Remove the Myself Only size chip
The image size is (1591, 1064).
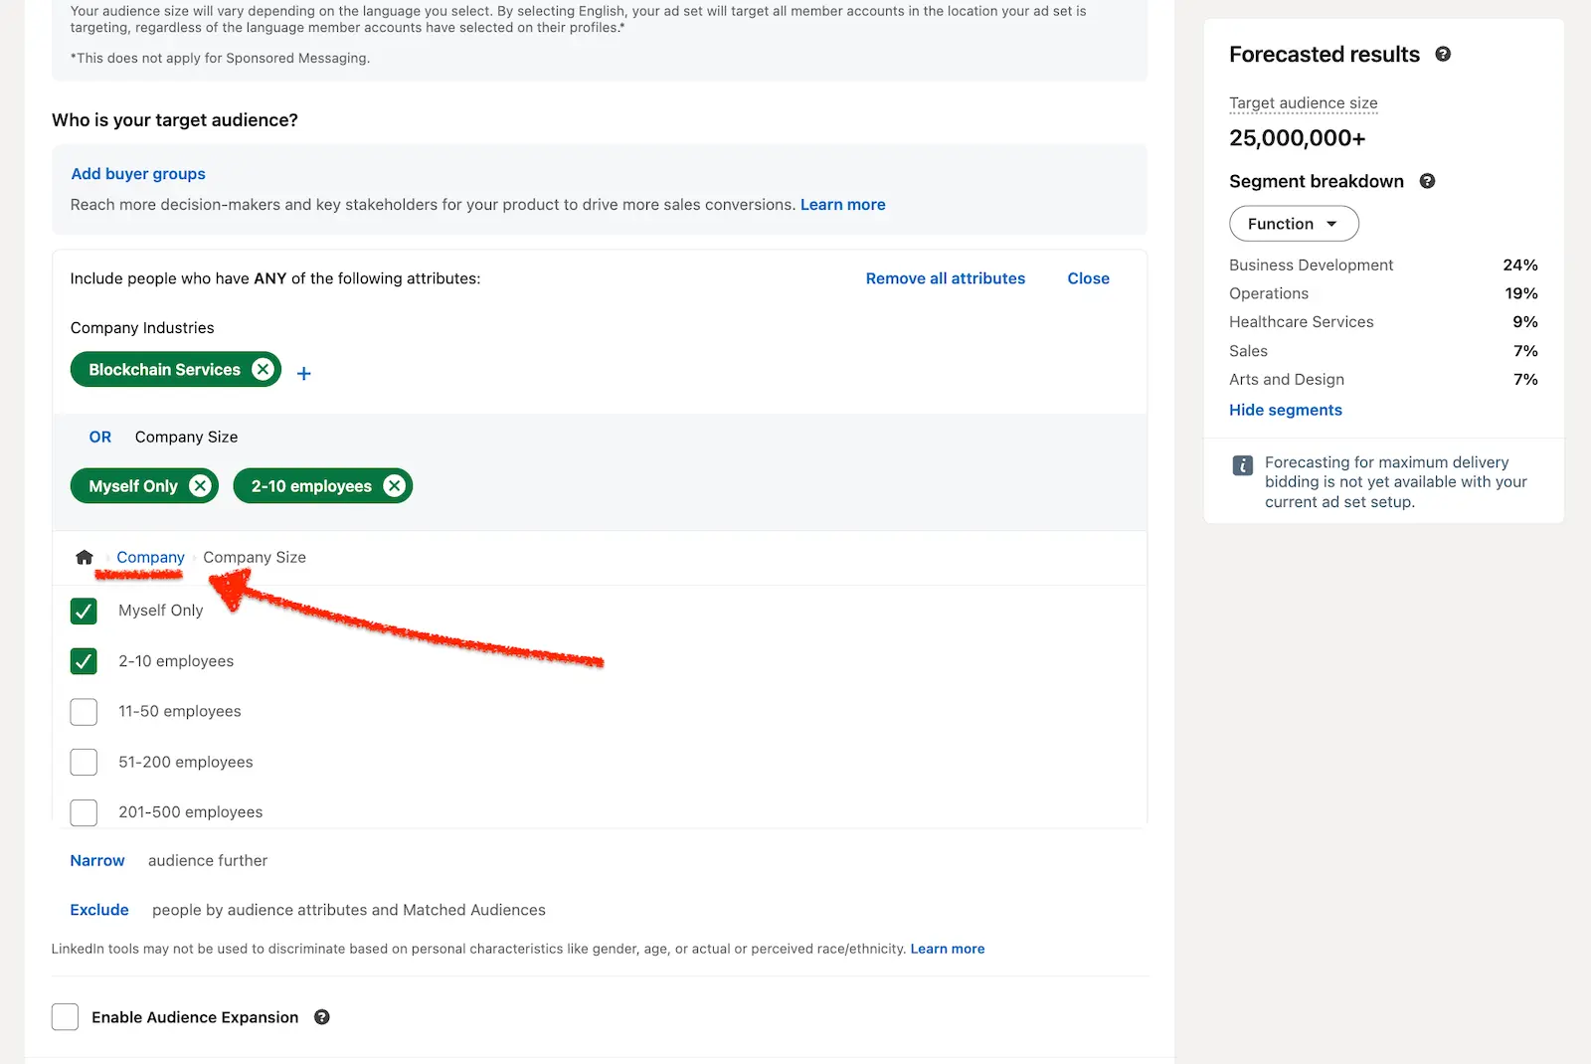200,486
